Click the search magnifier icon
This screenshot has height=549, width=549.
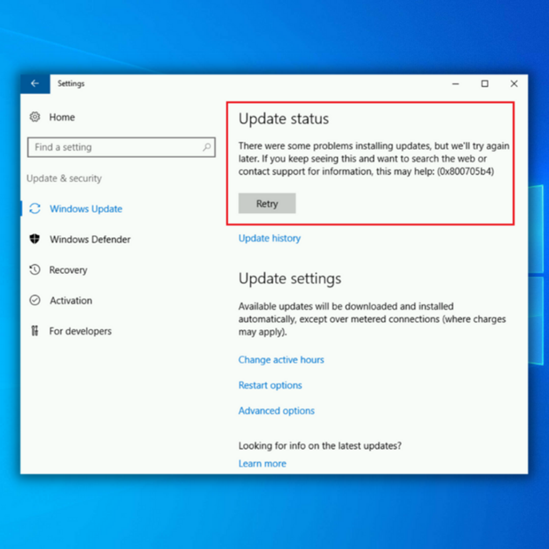[x=207, y=147]
